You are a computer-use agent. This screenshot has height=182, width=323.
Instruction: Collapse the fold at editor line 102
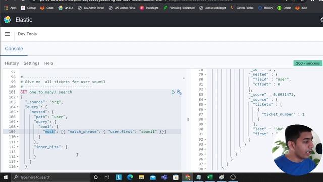pyautogui.click(x=18, y=97)
